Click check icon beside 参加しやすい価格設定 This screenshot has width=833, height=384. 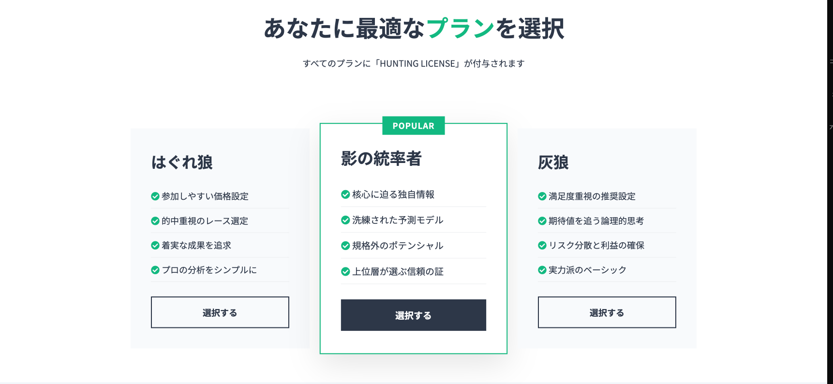[x=155, y=196]
